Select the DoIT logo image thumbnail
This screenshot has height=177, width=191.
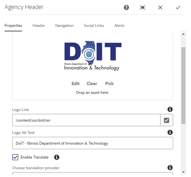93,56
